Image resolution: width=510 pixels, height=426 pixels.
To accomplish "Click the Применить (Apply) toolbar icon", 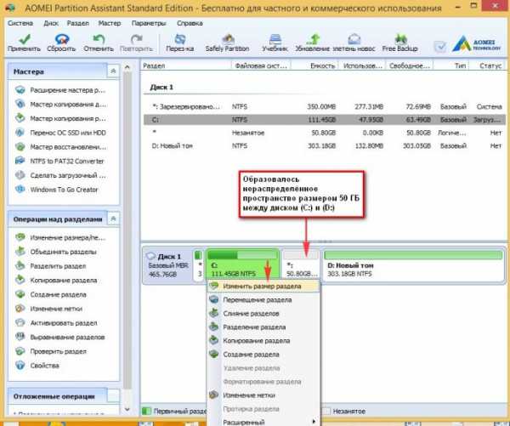I will [25, 43].
